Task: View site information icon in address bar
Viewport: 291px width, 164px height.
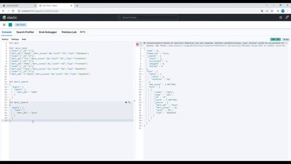Action: (19, 11)
